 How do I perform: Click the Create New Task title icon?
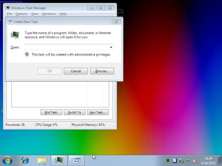(x=10, y=22)
